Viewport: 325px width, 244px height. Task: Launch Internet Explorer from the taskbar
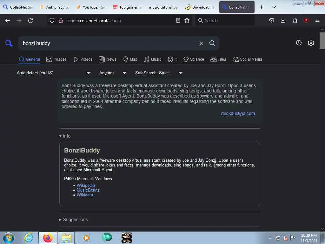28,238
